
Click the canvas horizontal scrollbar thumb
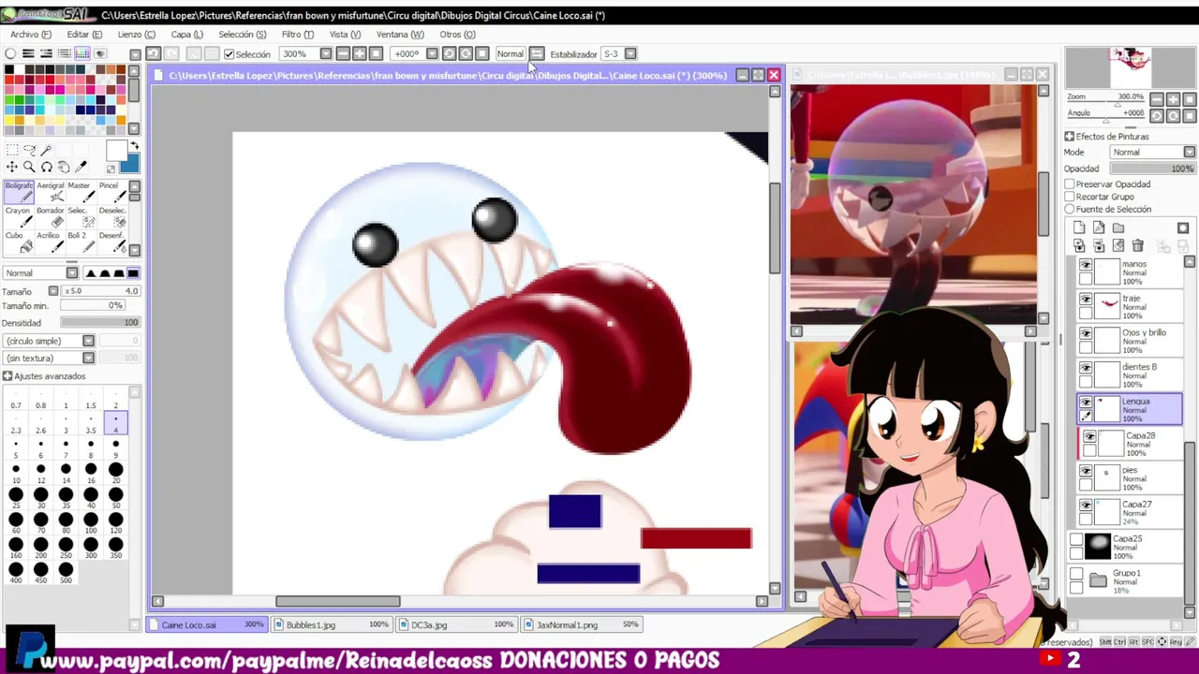click(337, 601)
